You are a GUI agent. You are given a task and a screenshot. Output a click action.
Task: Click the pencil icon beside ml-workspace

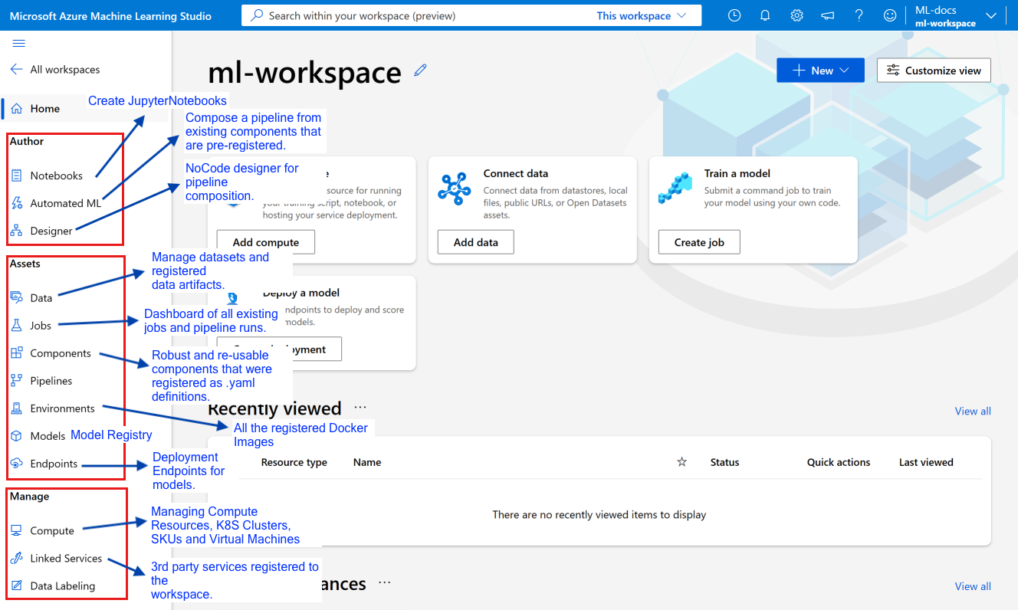[x=420, y=70]
